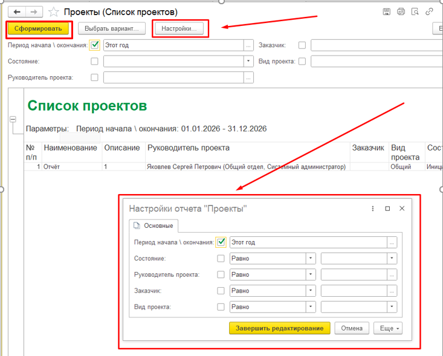Click the Список проектов report title
This screenshot has height=356, width=443.
click(x=87, y=106)
